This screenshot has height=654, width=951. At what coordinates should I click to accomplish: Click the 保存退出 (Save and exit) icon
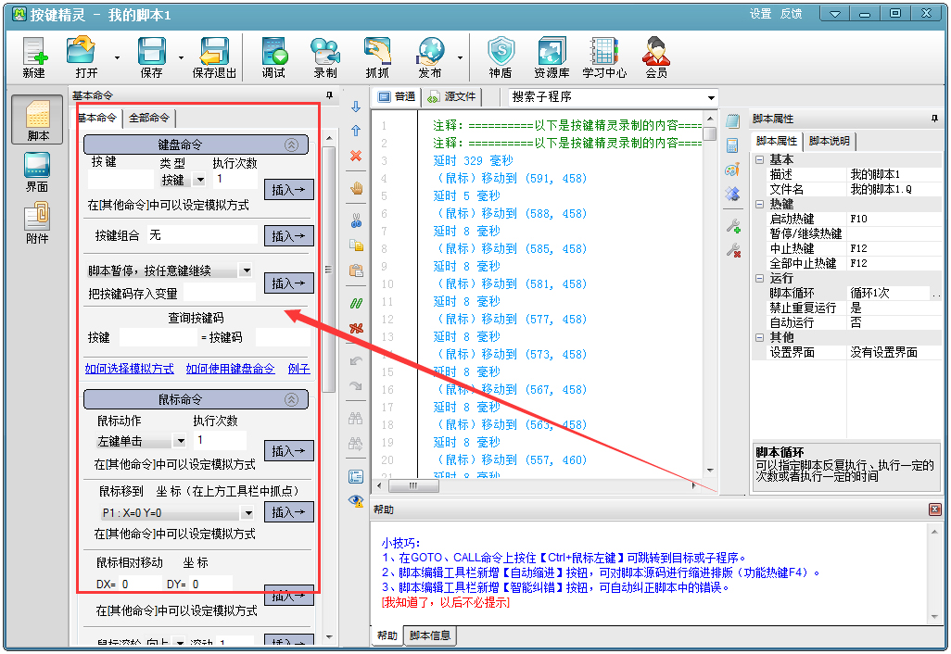[x=214, y=57]
